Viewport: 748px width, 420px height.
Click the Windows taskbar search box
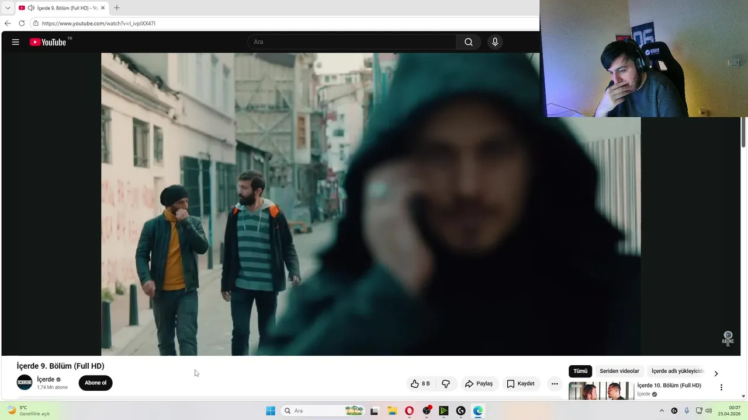tap(323, 411)
